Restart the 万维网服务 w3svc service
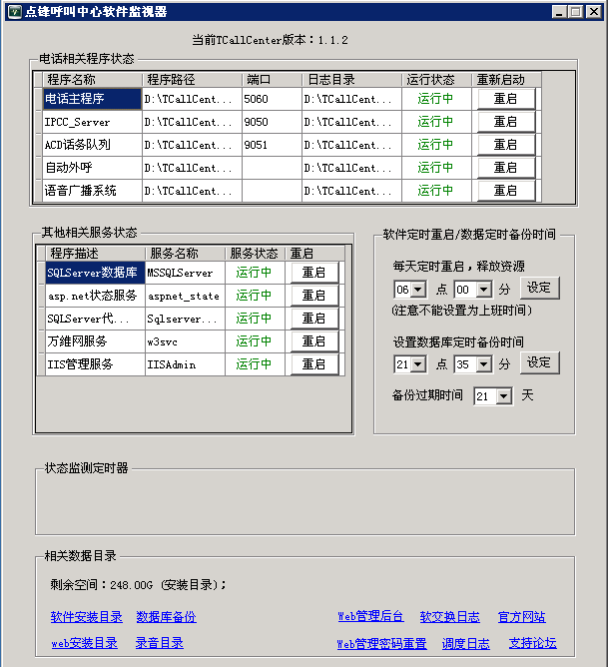The width and height of the screenshot is (608, 667). [314, 341]
